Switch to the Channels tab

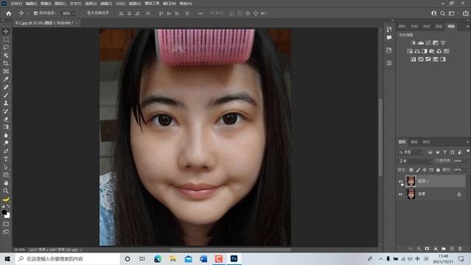pyautogui.click(x=414, y=142)
